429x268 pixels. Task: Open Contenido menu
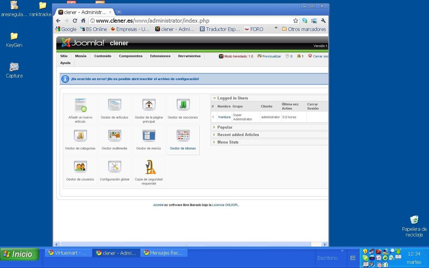pyautogui.click(x=103, y=56)
